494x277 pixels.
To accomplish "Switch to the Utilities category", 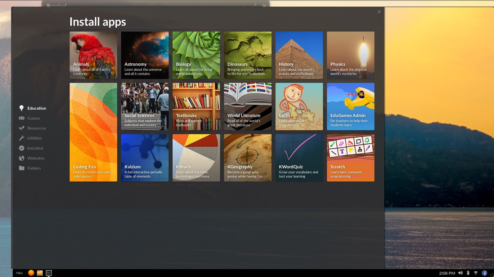I will [35, 138].
